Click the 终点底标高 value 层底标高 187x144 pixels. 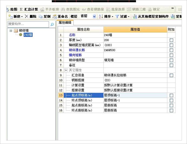(x=135, y=110)
